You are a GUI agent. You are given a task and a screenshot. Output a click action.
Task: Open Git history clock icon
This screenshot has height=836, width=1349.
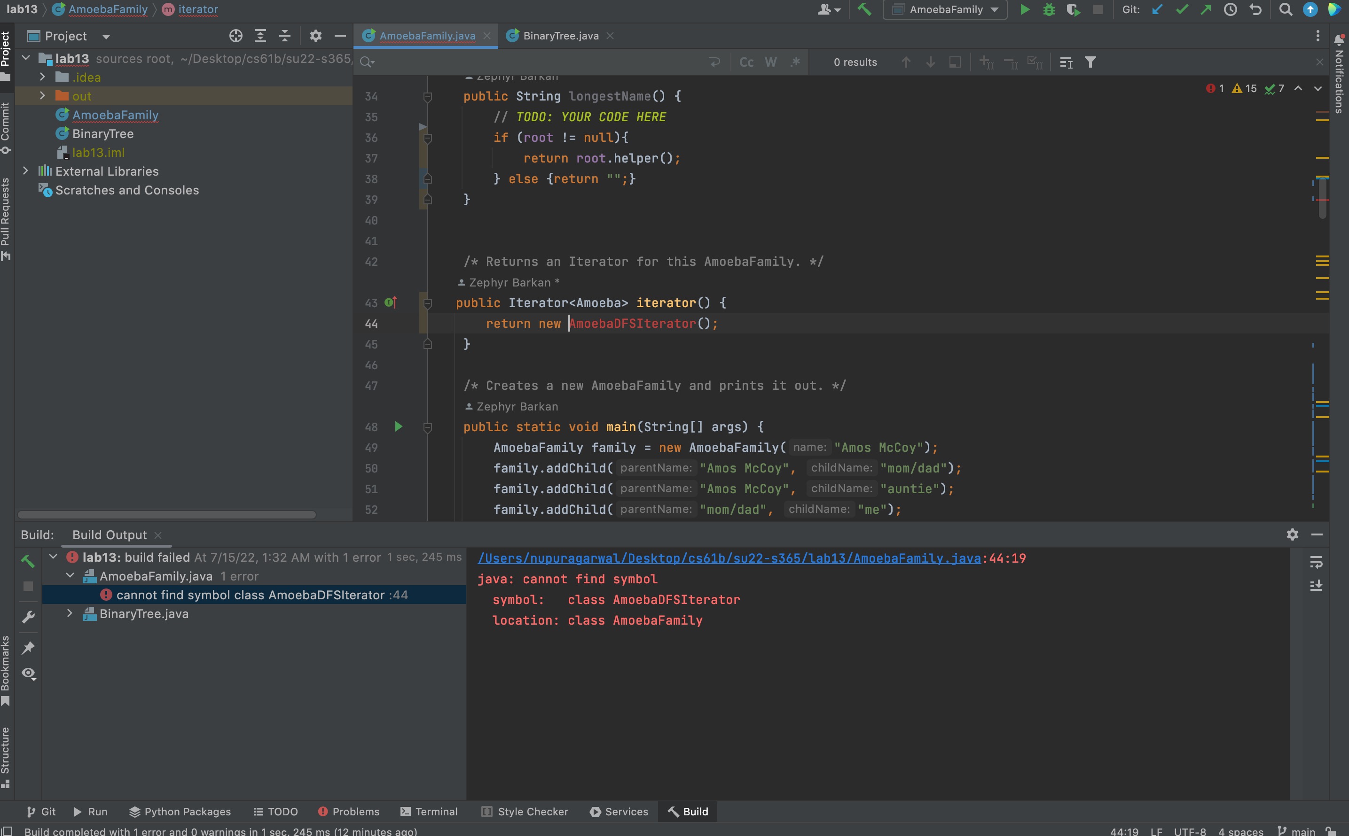click(x=1230, y=9)
